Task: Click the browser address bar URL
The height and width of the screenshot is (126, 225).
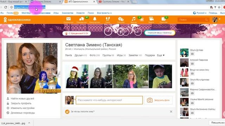Action: tap(30, 7)
